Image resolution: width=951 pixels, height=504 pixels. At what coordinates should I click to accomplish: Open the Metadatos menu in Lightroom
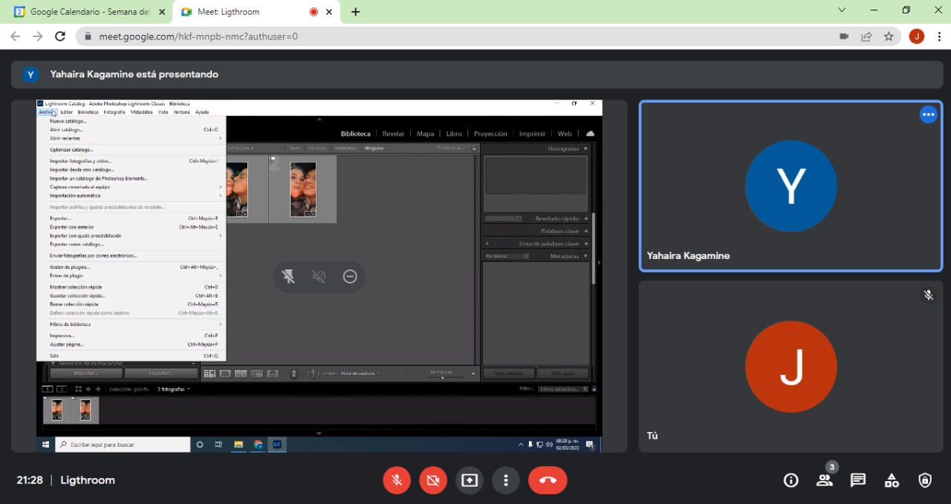point(142,112)
